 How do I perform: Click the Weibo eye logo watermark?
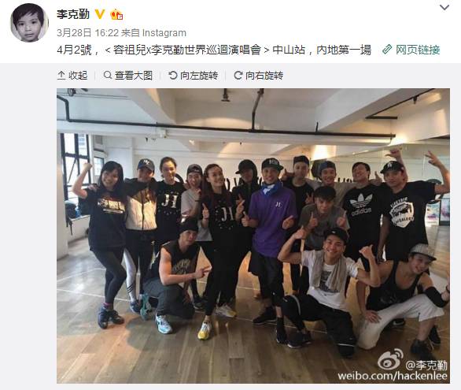pos(390,358)
